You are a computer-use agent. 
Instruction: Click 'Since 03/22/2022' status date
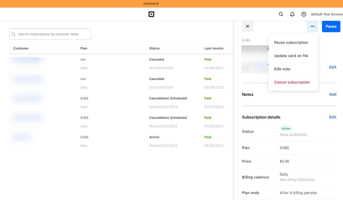coord(163,126)
